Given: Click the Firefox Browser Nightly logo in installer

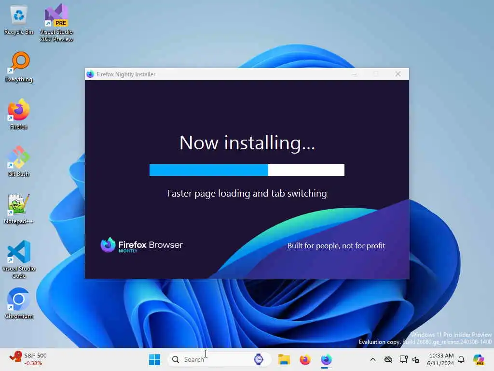Looking at the screenshot, I should (141, 245).
